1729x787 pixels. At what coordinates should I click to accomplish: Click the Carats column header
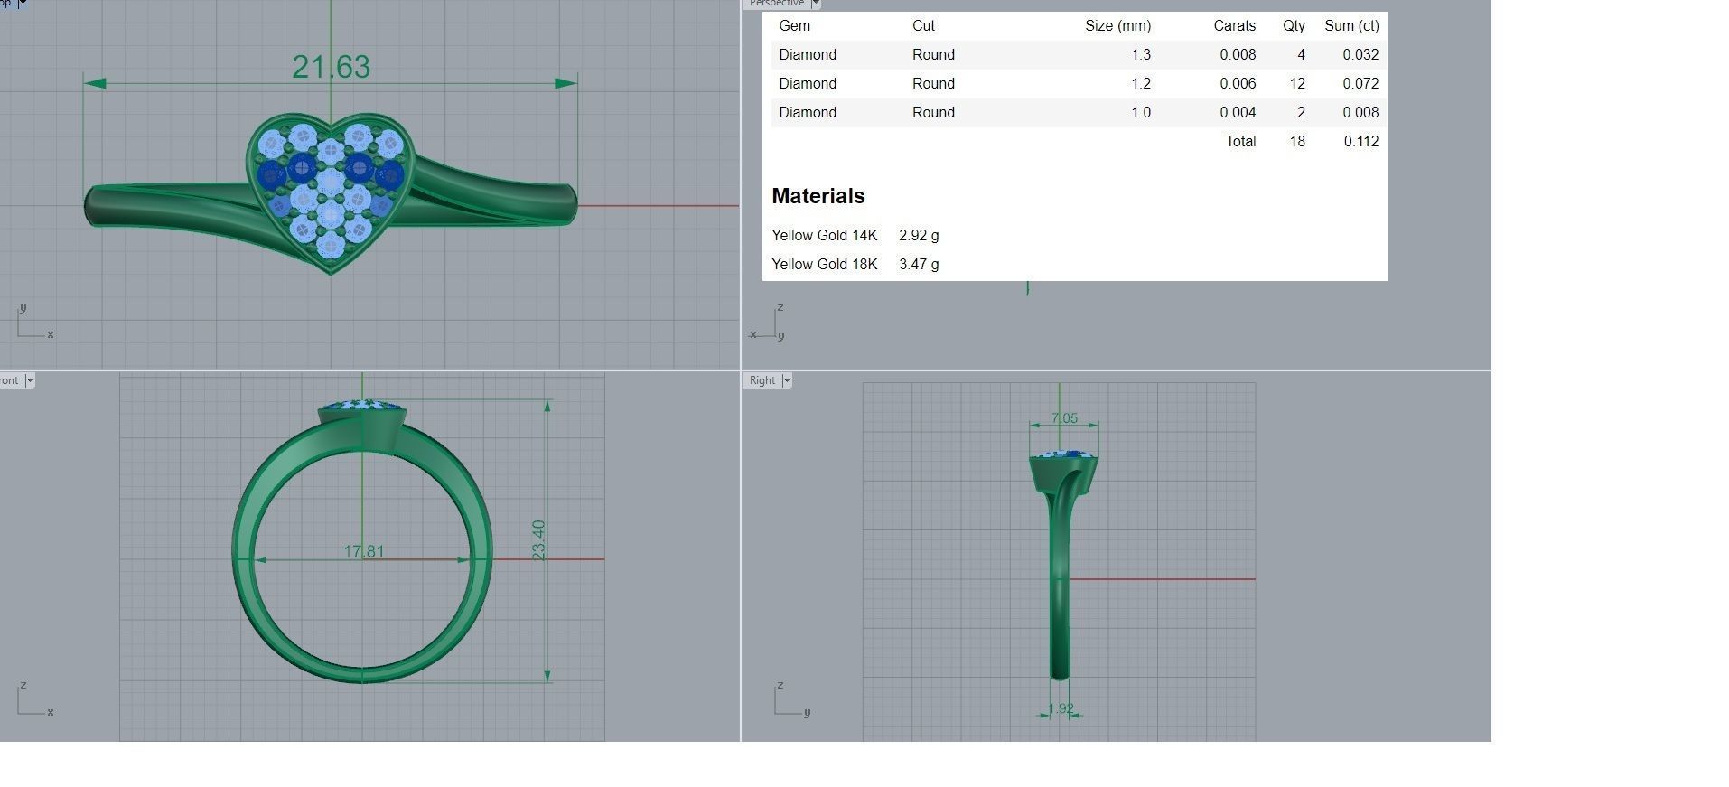click(x=1234, y=26)
